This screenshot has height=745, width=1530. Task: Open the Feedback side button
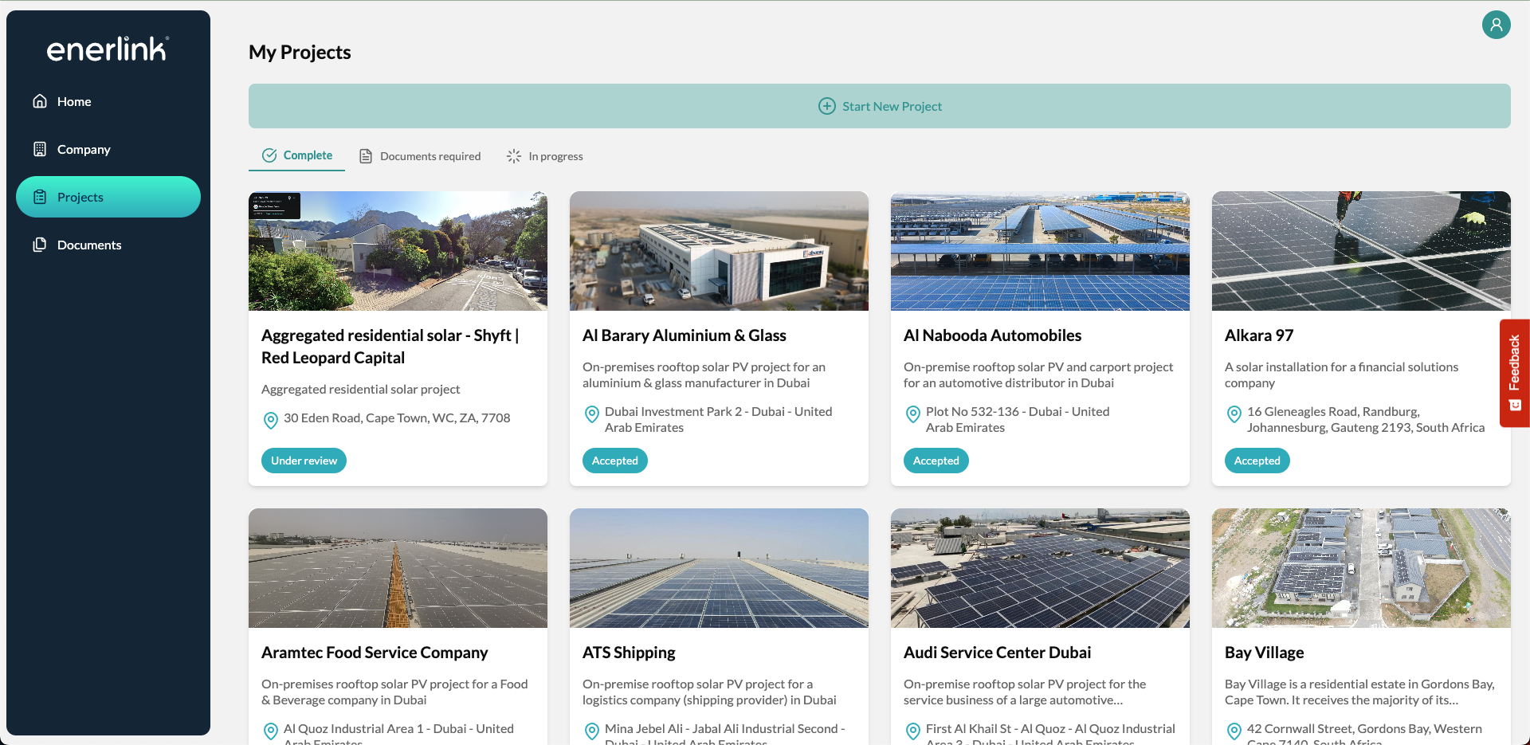1515,373
